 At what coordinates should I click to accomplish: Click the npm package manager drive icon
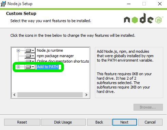(28, 56)
